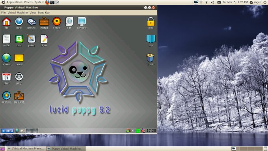Open the 'write' word processor icon
The width and height of the screenshot is (268, 151).
tap(6, 39)
